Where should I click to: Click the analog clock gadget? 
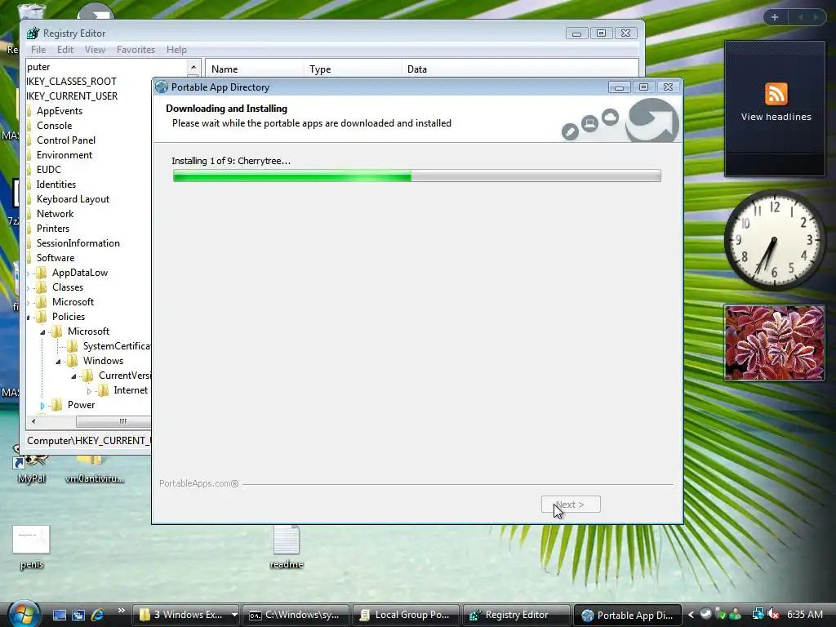click(x=774, y=240)
